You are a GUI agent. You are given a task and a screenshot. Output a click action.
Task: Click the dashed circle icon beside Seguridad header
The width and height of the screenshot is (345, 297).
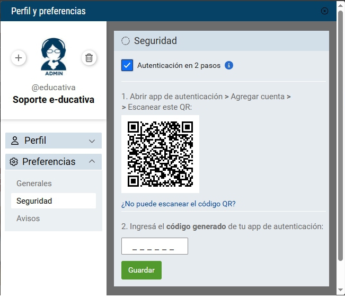126,41
